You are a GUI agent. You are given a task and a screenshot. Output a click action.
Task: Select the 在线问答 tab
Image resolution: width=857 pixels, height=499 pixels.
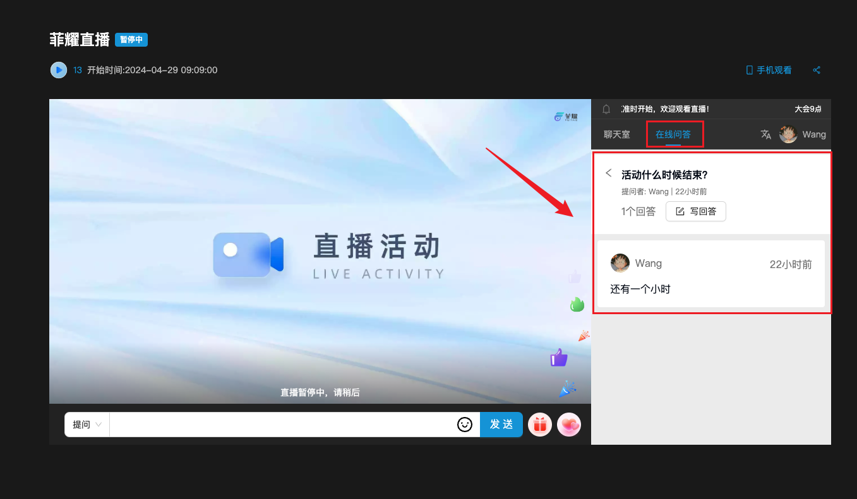[x=673, y=134]
